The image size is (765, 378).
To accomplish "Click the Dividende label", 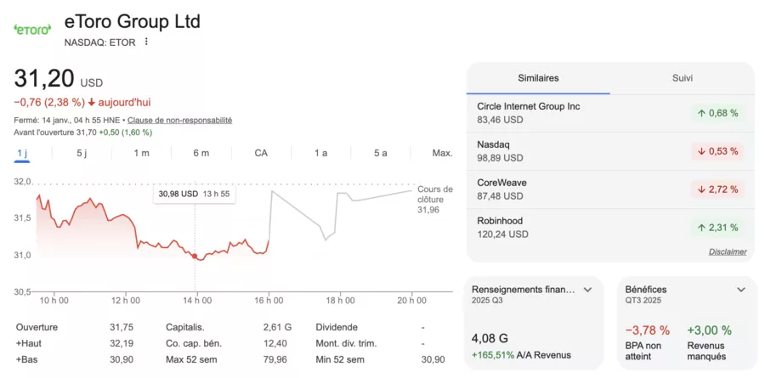I will tap(337, 327).
